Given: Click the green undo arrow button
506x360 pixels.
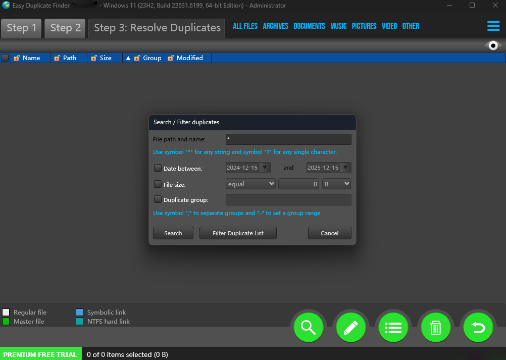Looking at the screenshot, I should pos(478,328).
